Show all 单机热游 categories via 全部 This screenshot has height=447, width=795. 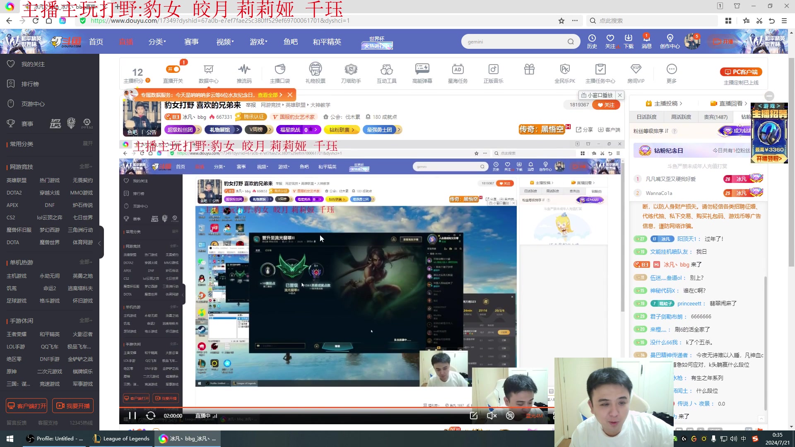86,262
